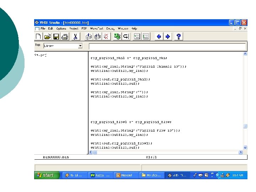Click the editor's vertical scroll down arrow
Viewport: 256px width, 192px height.
245,148
